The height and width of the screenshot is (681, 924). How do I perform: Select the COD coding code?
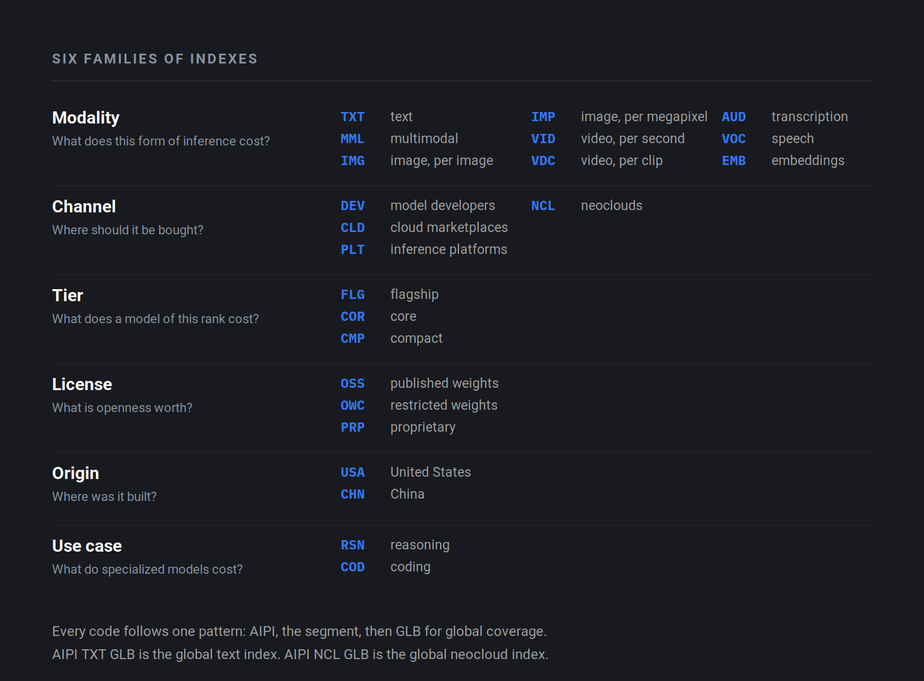click(x=352, y=567)
